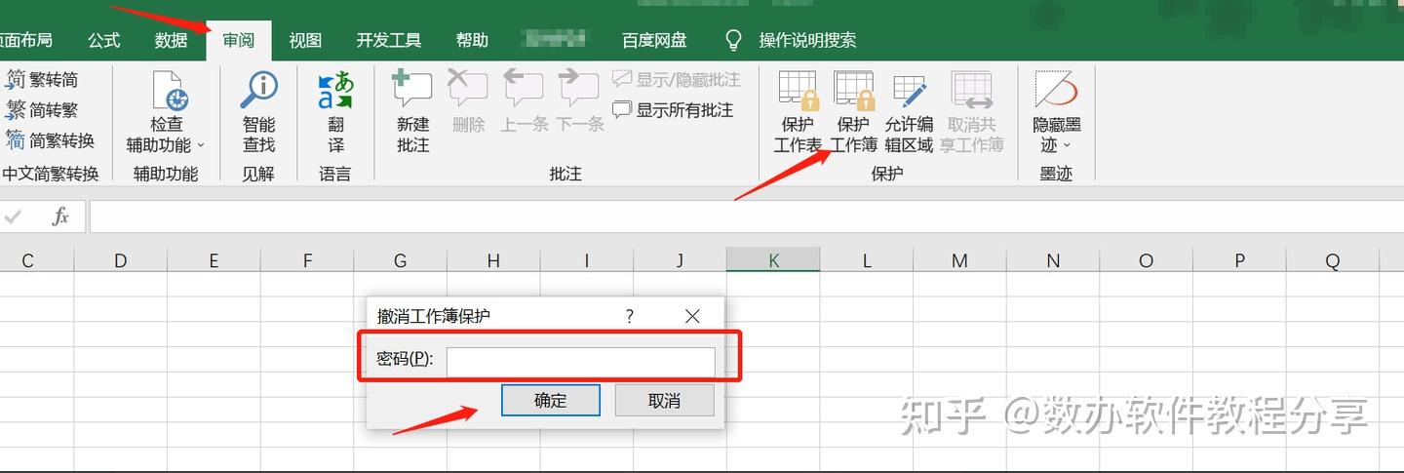
Task: Select column J header
Action: click(x=680, y=260)
